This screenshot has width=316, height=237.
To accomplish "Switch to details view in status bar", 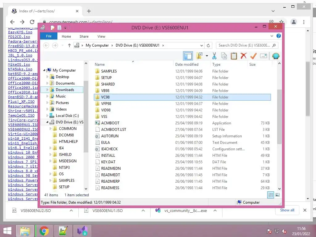I will pos(271,195).
